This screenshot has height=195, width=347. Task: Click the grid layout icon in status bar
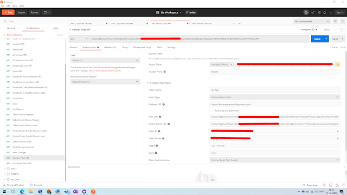(x=331, y=185)
